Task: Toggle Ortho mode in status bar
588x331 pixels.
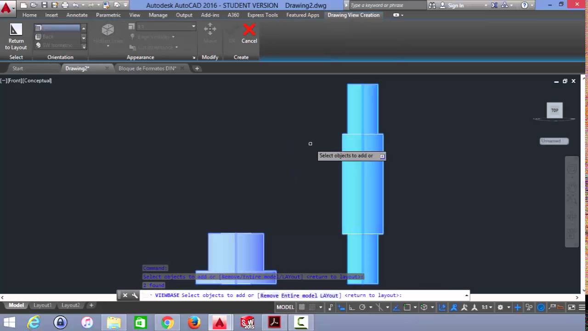Action: coord(351,307)
